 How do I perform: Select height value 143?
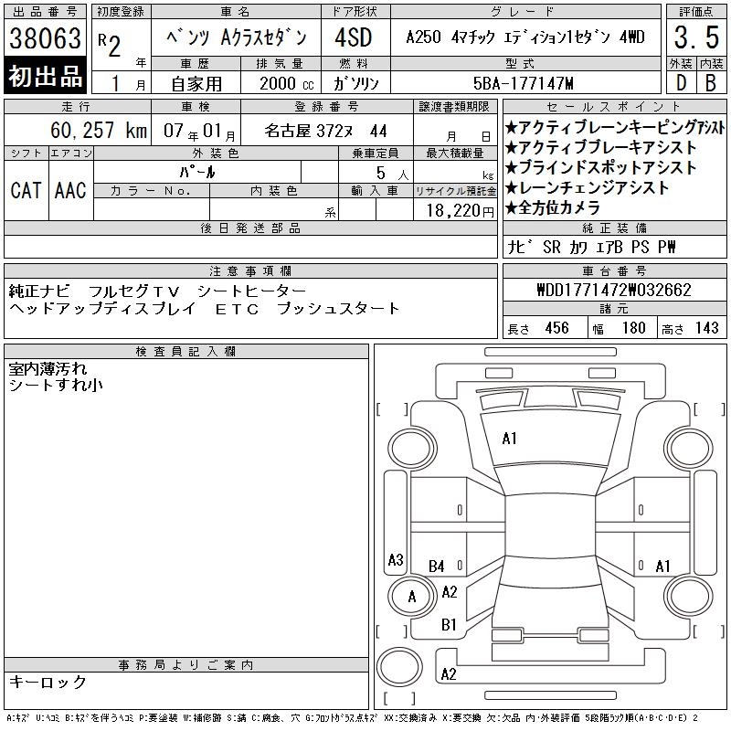pos(706,328)
